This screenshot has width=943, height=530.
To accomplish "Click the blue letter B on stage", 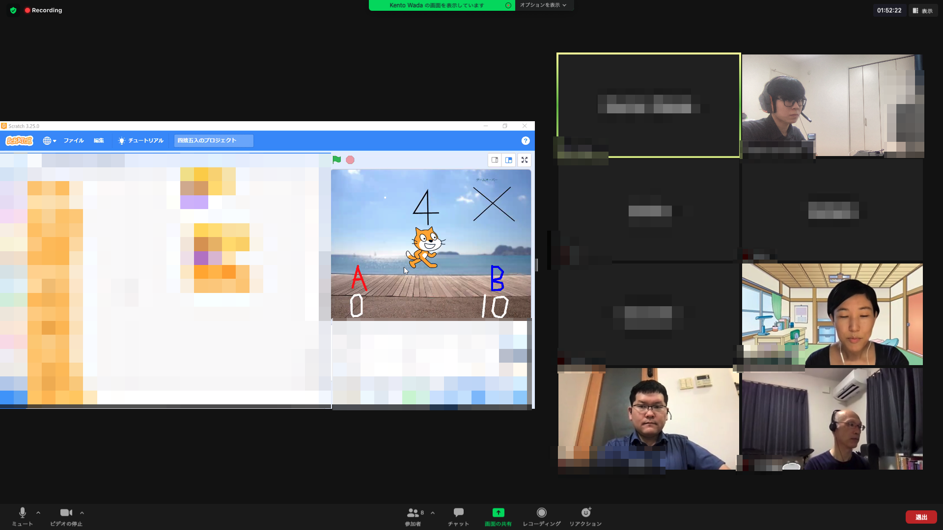I will point(497,278).
